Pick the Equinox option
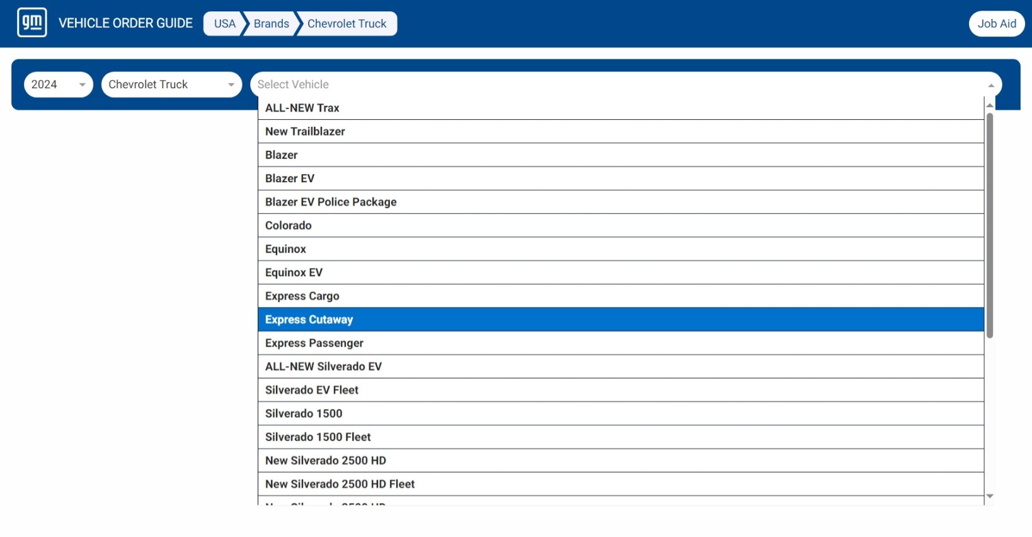The width and height of the screenshot is (1032, 537). [x=621, y=249]
